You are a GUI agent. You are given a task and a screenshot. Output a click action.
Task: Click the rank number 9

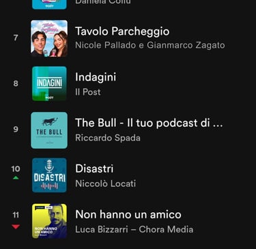tap(16, 129)
